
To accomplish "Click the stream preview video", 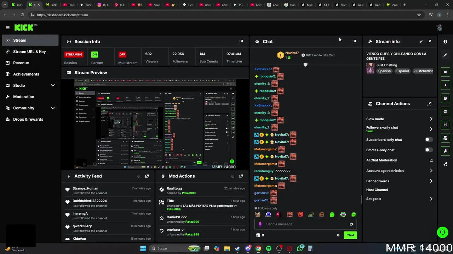I will [155, 124].
